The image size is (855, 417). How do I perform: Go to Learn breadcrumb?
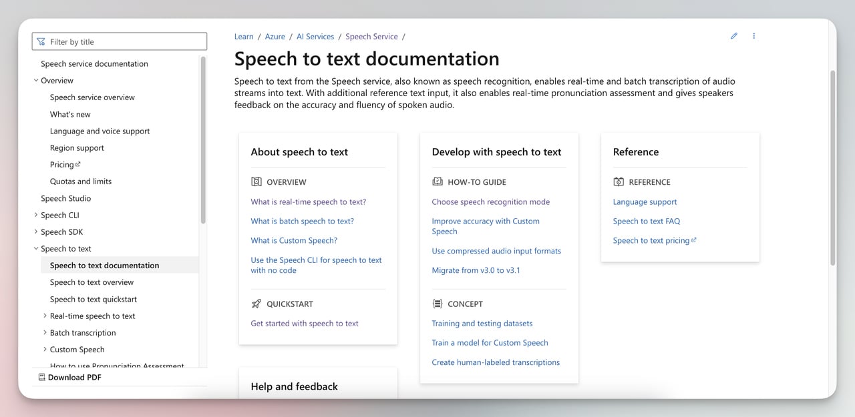tap(244, 37)
